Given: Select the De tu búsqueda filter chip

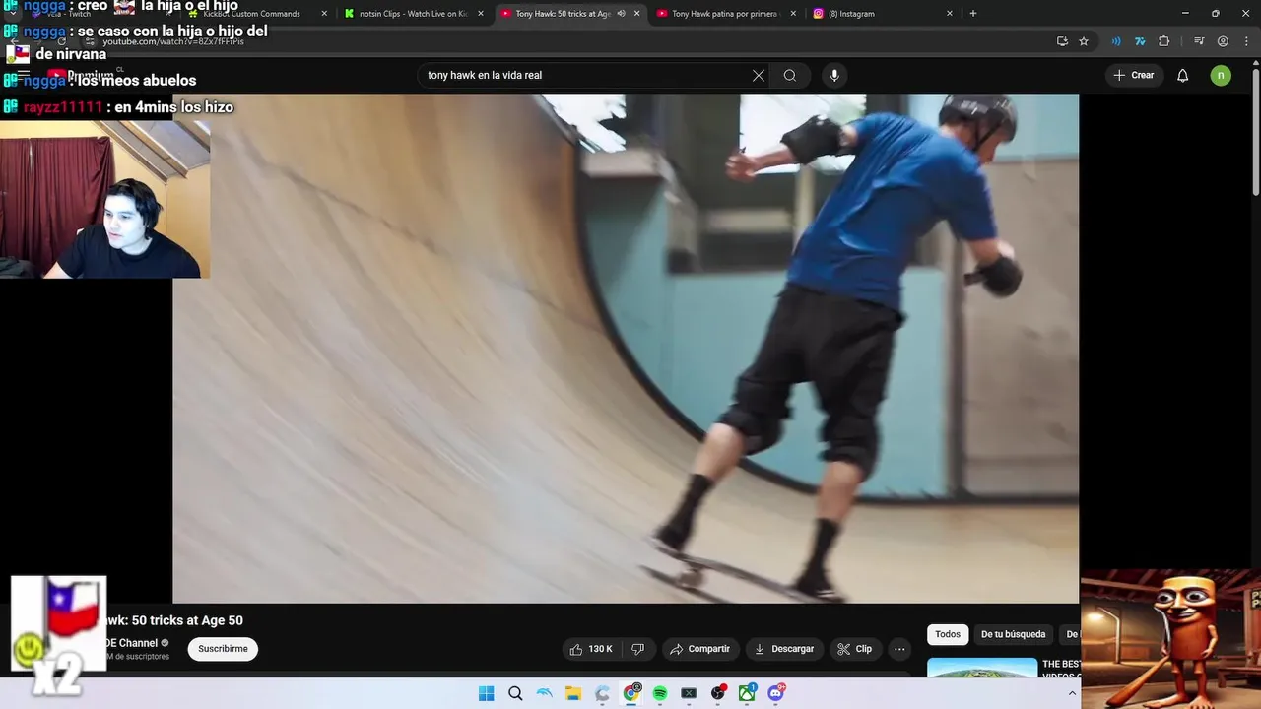Looking at the screenshot, I should click(x=1013, y=634).
